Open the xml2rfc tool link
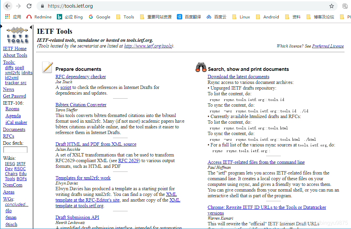This screenshot has width=351, height=229. [x=13, y=73]
